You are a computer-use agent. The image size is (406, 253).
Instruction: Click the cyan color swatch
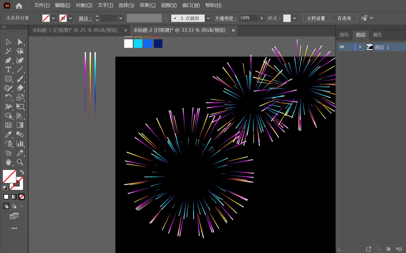click(138, 44)
